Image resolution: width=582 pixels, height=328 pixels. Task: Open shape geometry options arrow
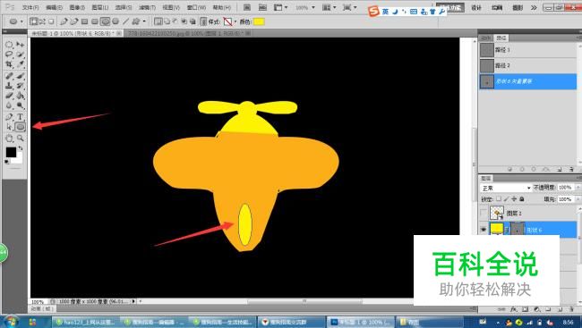144,21
